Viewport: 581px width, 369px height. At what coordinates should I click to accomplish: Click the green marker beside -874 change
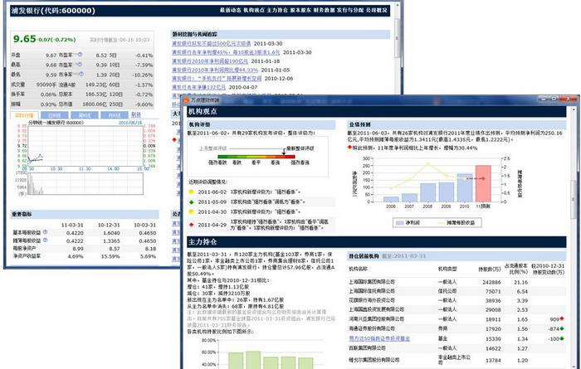562,328
